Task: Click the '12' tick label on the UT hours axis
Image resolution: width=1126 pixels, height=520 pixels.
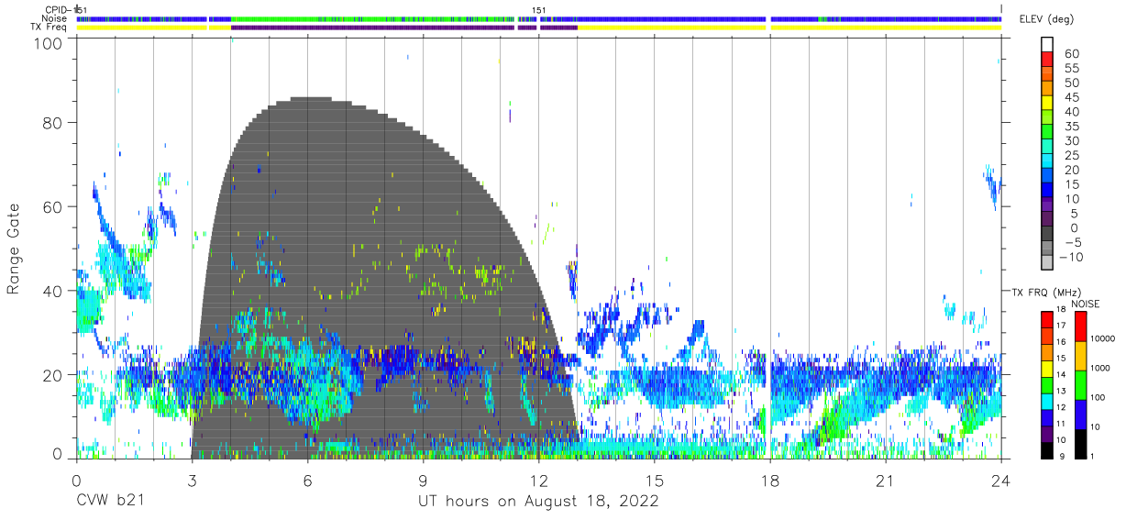Action: (539, 481)
